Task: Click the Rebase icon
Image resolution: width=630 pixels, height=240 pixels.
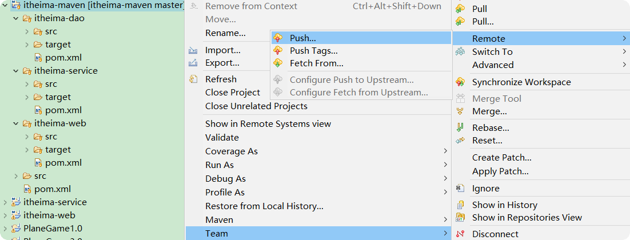Action: pos(460,128)
